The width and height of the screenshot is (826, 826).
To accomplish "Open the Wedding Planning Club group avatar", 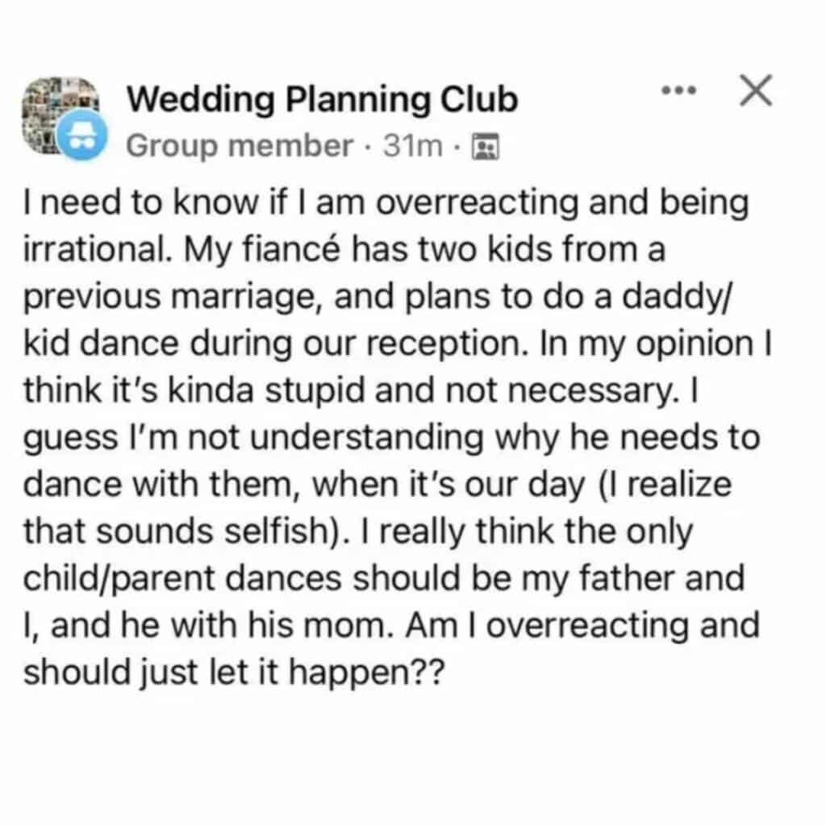I will (x=59, y=116).
